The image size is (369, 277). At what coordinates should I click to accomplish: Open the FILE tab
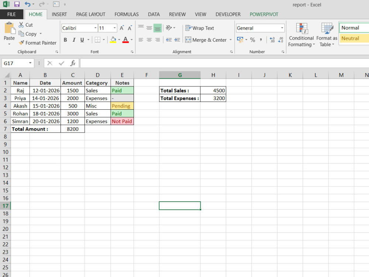click(x=11, y=14)
